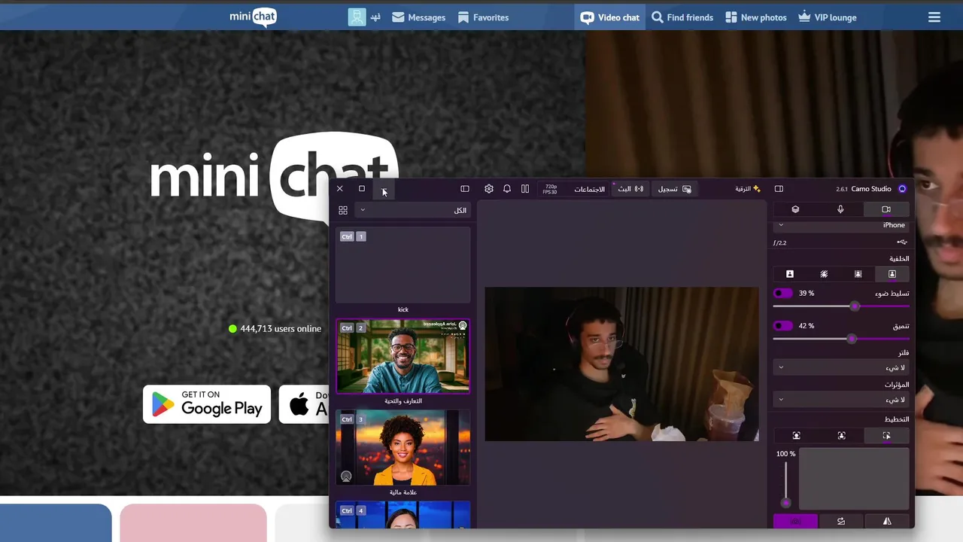Click the Camo Studio logo icon
The width and height of the screenshot is (963, 542).
coord(902,189)
